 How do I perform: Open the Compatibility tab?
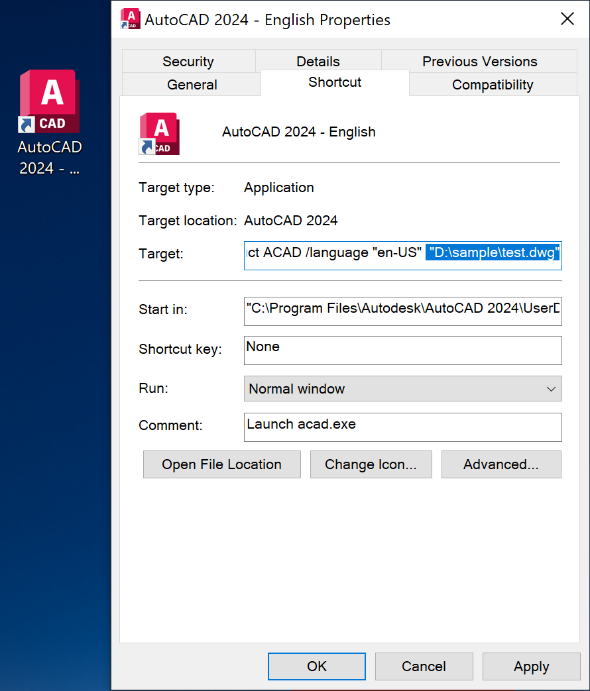[492, 85]
